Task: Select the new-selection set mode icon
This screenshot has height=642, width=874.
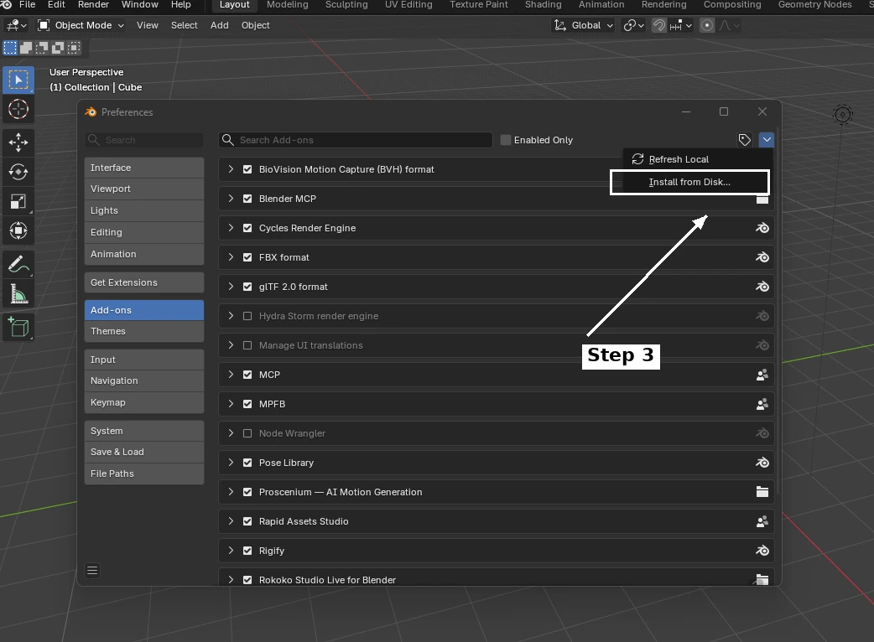Action: 10,48
